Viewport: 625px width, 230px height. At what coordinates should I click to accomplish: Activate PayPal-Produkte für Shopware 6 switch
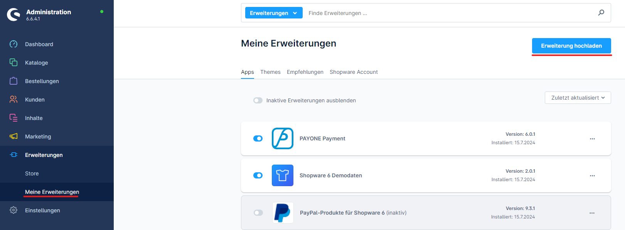click(x=258, y=213)
